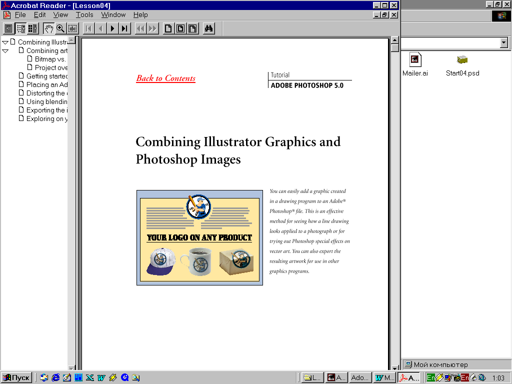The height and width of the screenshot is (384, 512).
Task: Launch Internet Explorer from quick launch
Action: coord(56,377)
